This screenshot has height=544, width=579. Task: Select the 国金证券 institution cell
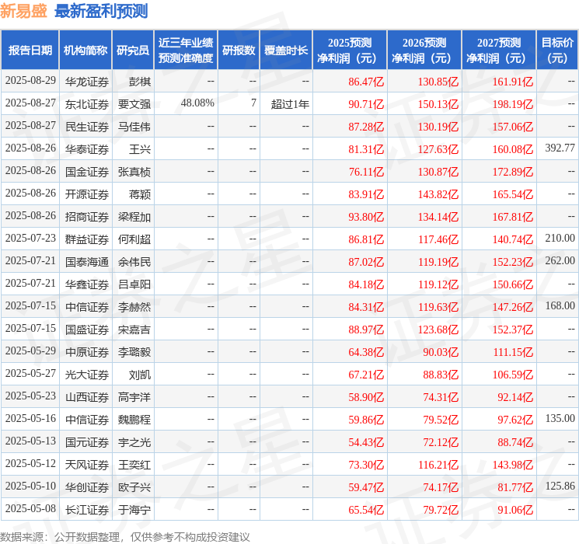click(x=87, y=172)
